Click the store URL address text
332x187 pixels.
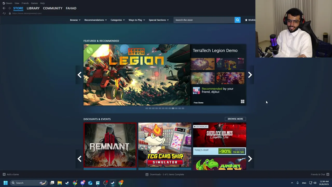(x=27, y=13)
